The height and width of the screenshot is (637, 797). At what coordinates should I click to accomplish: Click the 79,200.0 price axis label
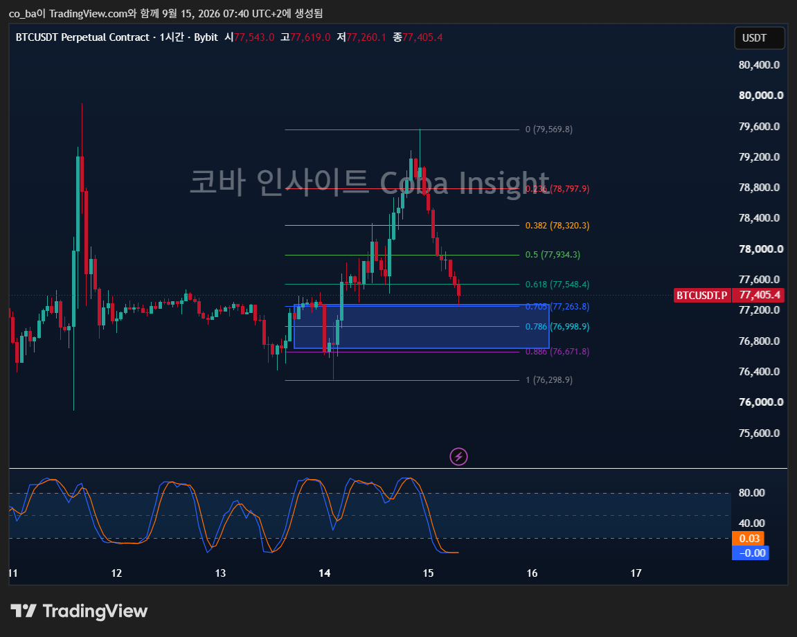point(759,157)
